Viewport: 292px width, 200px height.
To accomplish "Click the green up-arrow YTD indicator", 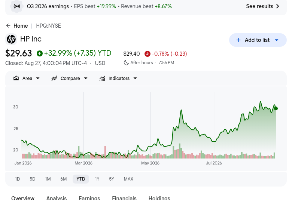I will (x=39, y=53).
